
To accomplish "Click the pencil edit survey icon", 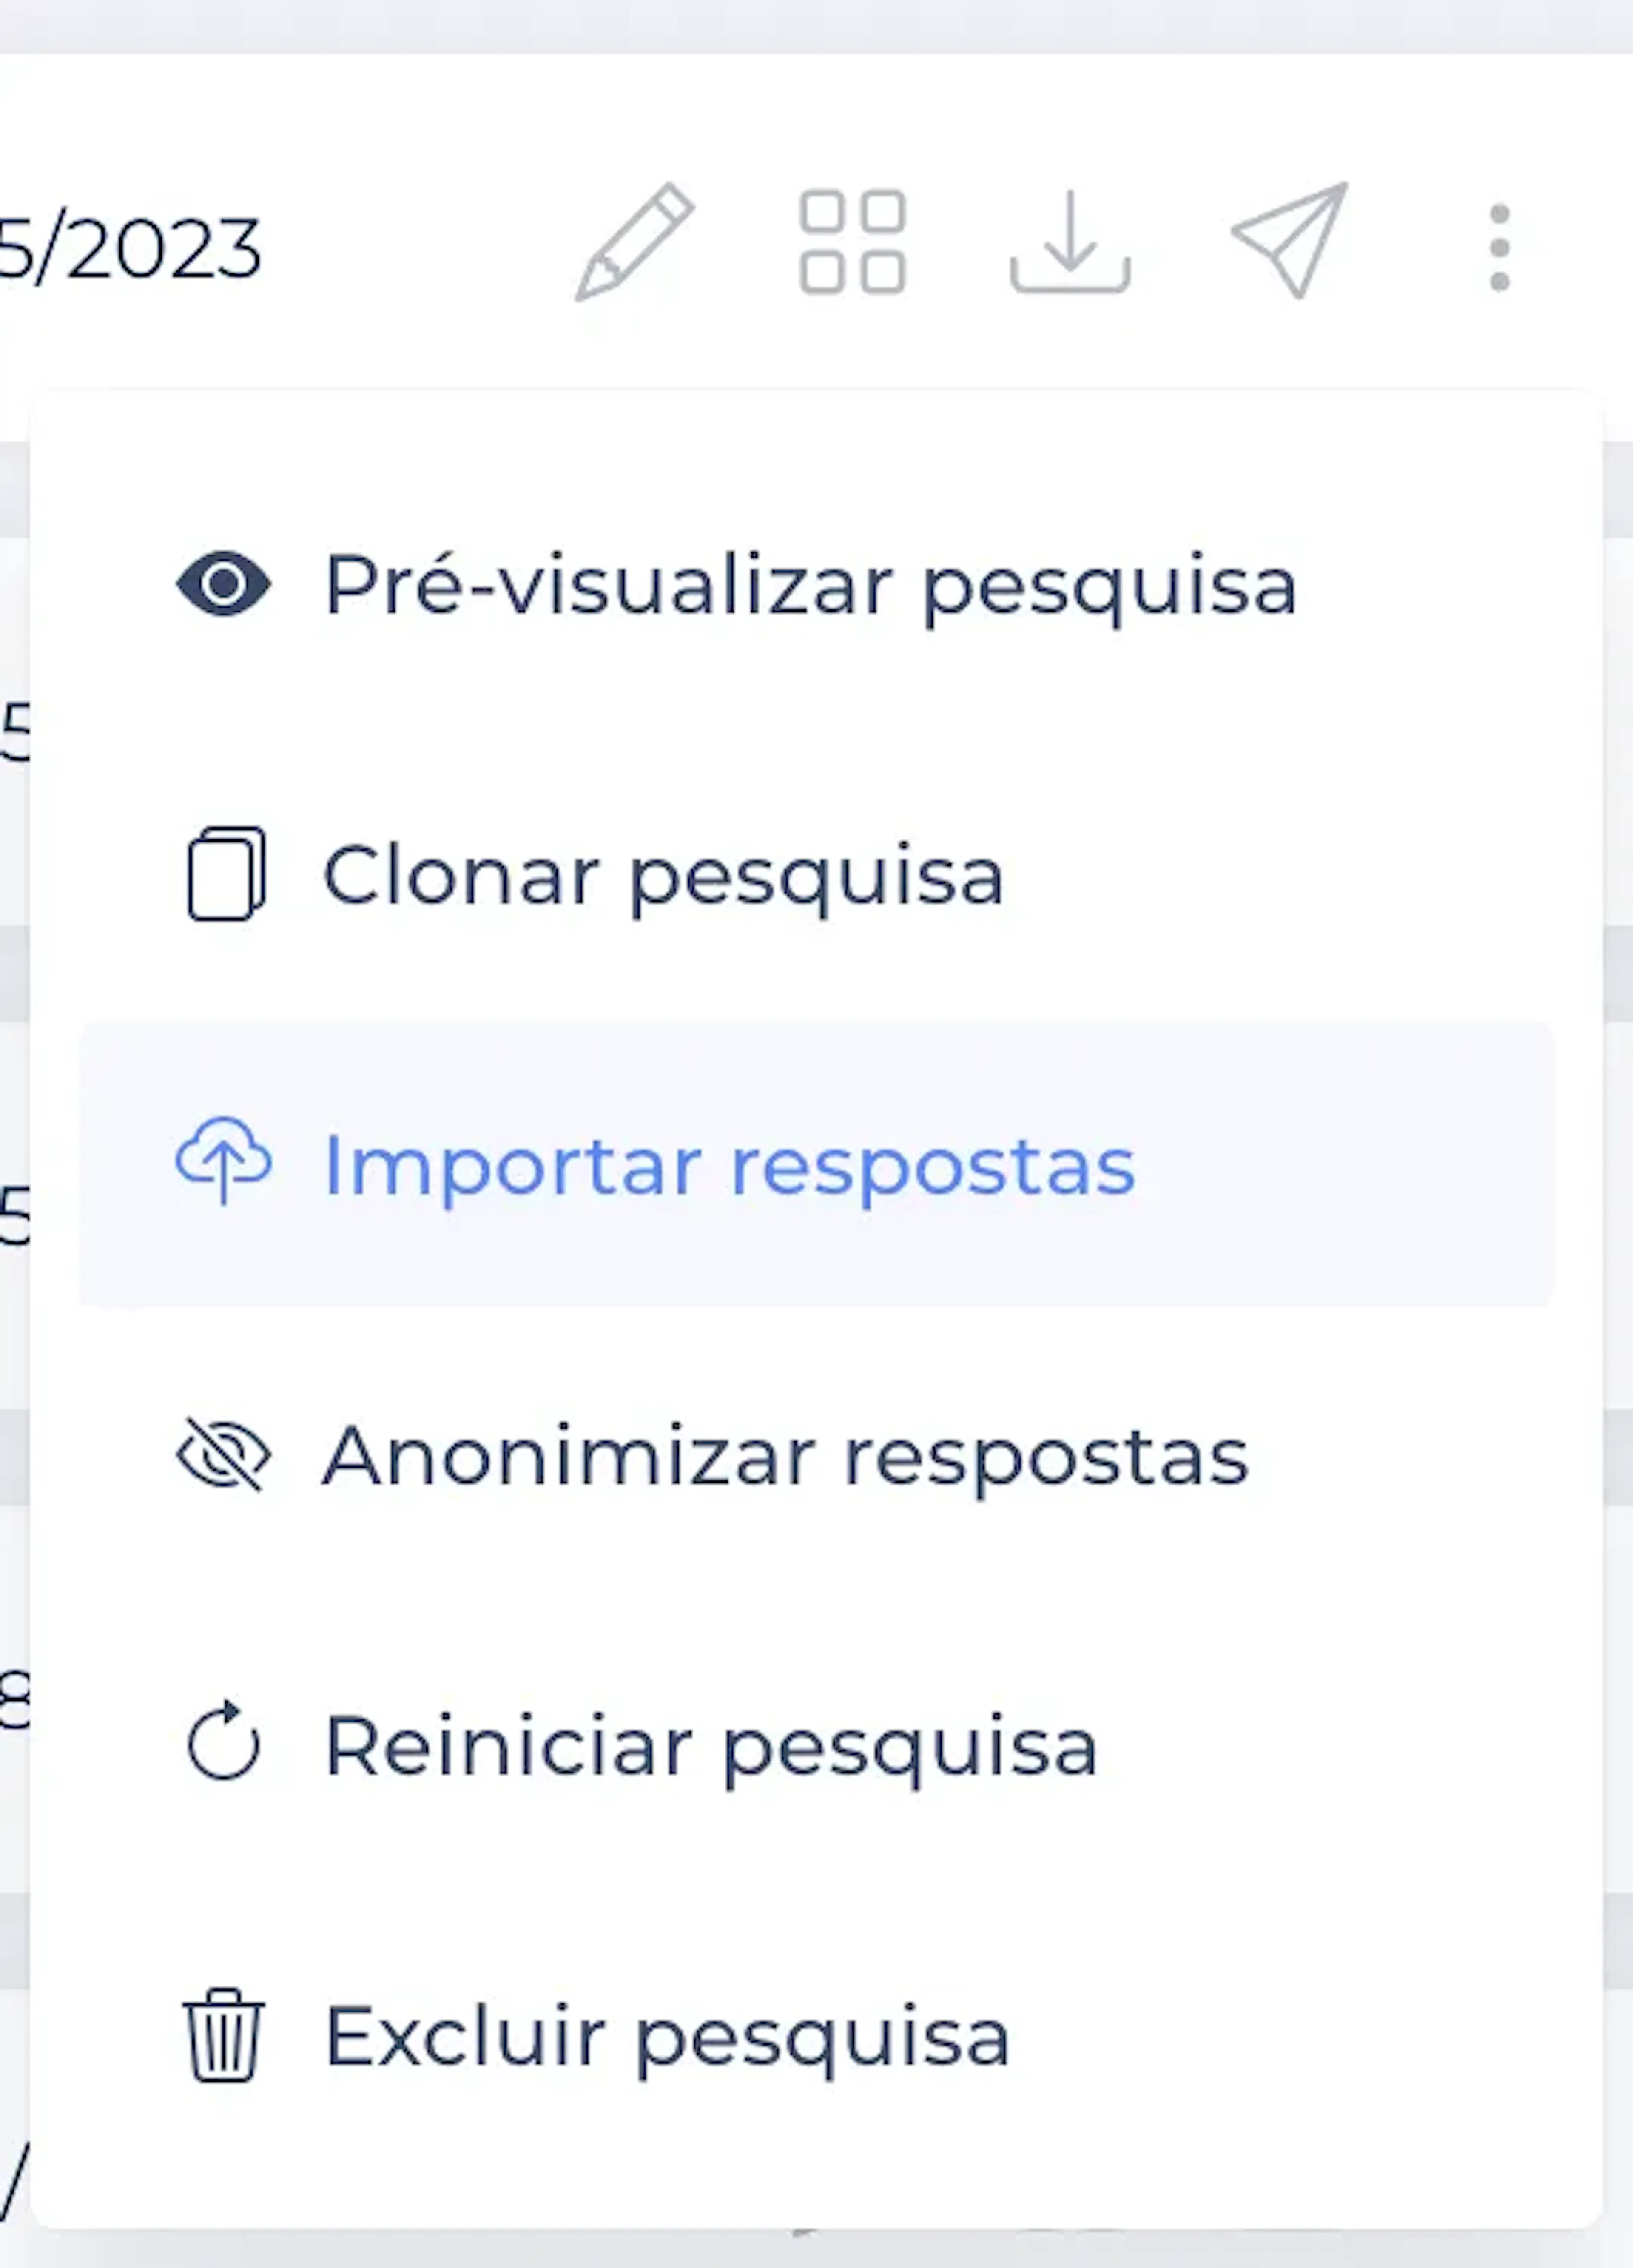I will (634, 242).
